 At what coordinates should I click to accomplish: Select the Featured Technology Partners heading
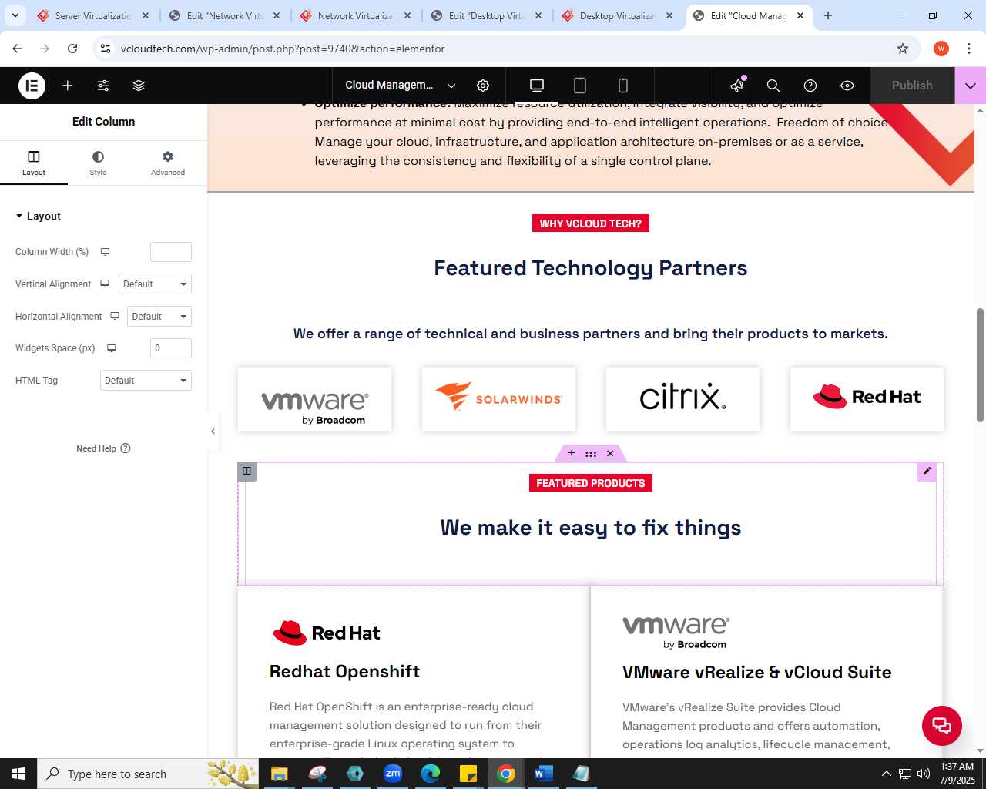pyautogui.click(x=591, y=268)
